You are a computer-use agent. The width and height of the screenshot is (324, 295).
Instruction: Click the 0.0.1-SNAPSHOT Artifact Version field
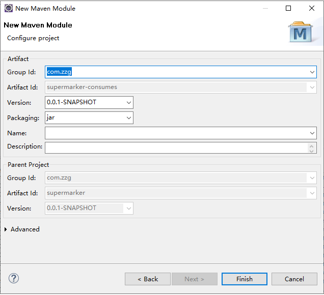pyautogui.click(x=89, y=103)
